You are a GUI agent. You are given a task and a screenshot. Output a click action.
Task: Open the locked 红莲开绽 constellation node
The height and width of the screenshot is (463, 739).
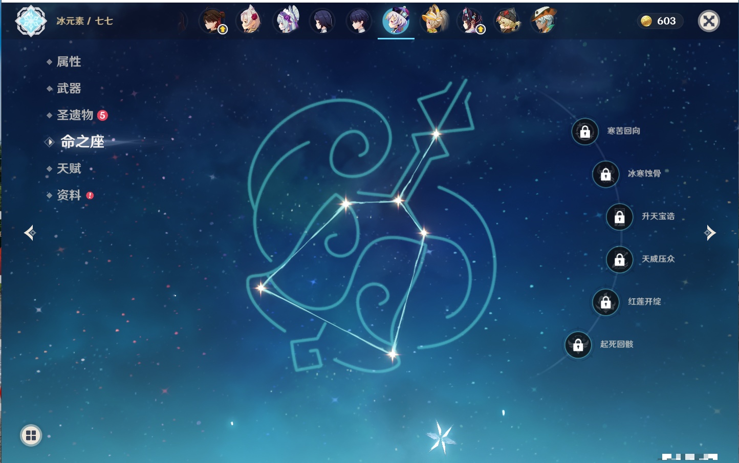tap(606, 302)
